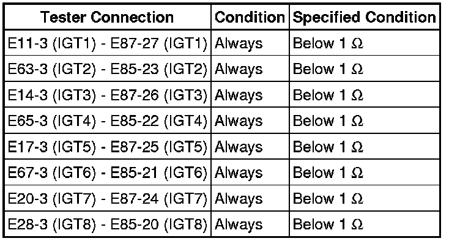Screen dimensions: 460x241
Task: Select the E28-3 (IGT8) - E85-20 (IGT8) cell
Action: click(108, 224)
